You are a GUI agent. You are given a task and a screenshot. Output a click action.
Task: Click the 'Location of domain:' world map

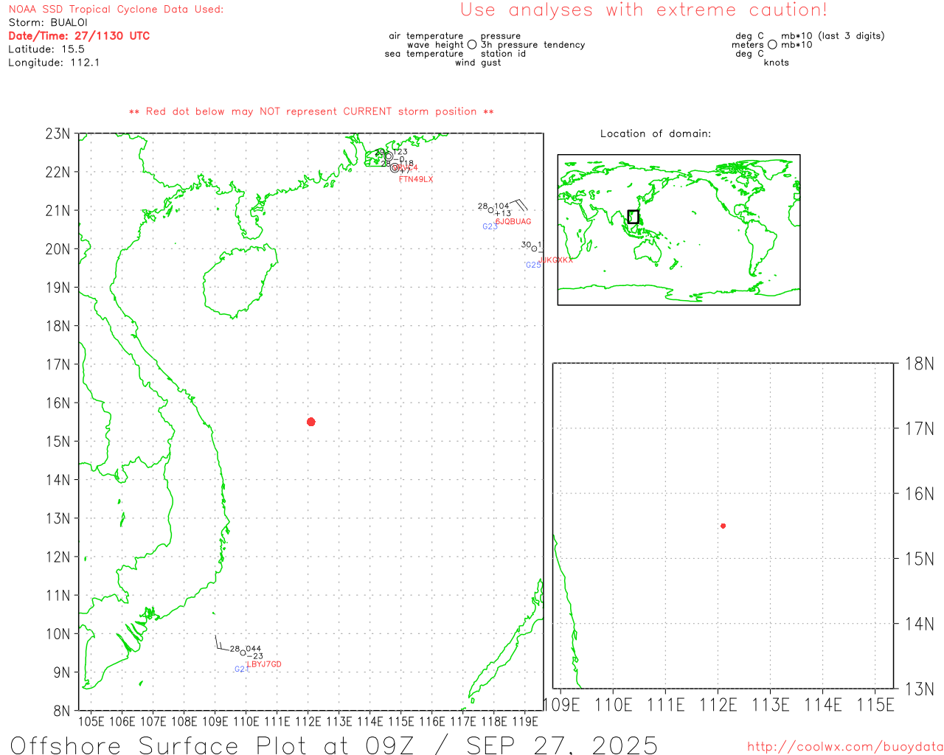(x=678, y=229)
